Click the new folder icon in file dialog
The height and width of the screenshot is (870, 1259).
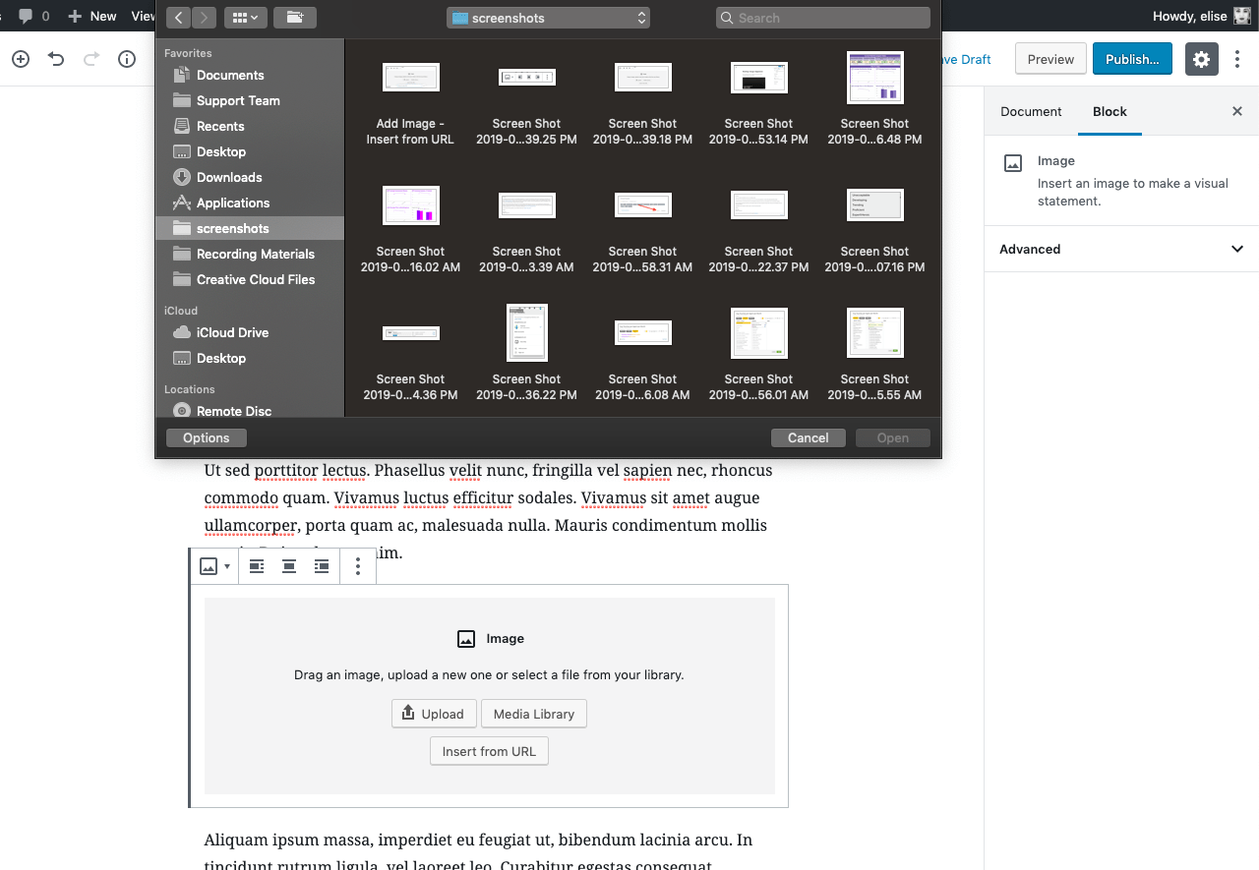tap(294, 17)
